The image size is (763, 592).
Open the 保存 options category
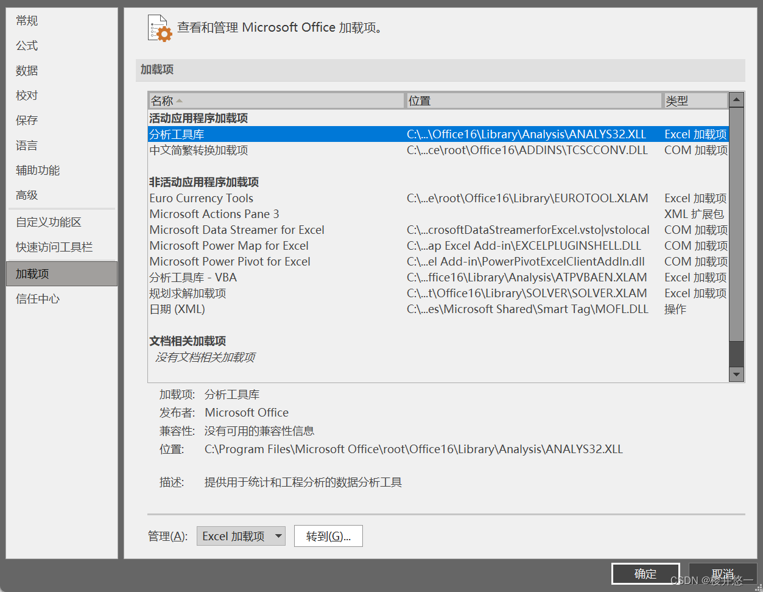tap(27, 121)
